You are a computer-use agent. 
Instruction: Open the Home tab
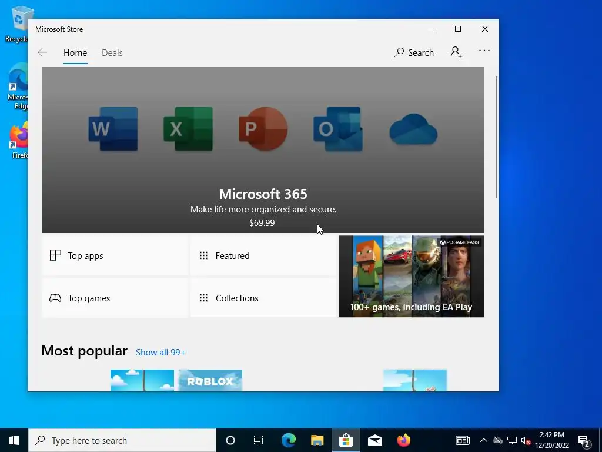(x=75, y=52)
